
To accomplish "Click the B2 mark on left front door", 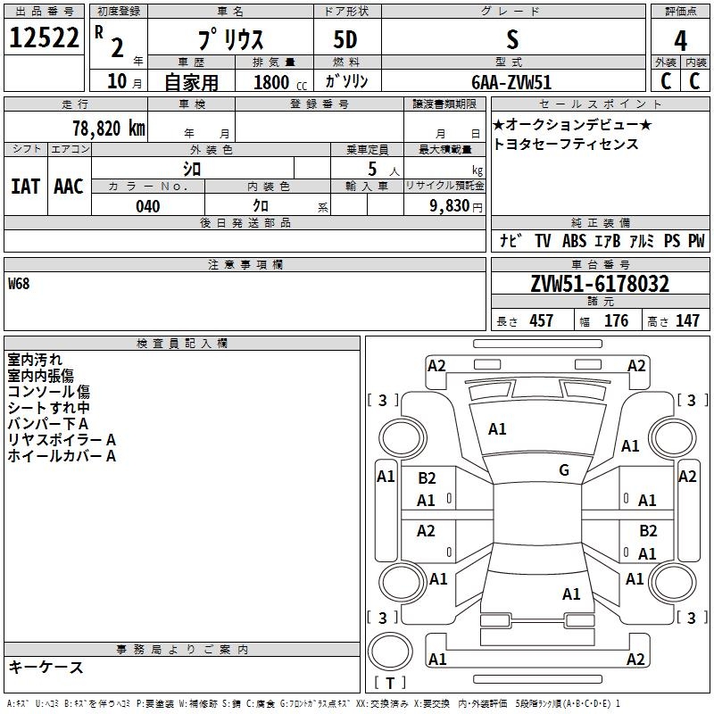I will click(x=428, y=477).
